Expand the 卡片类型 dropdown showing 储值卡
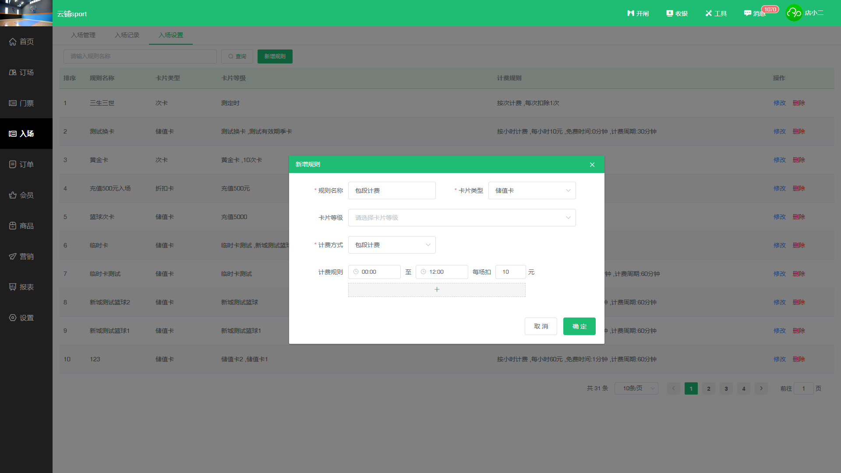841x473 pixels. (x=532, y=191)
